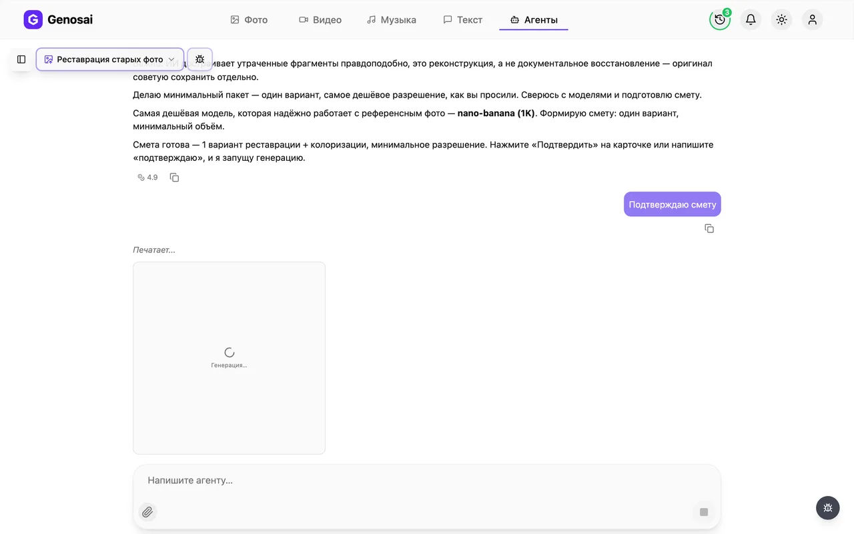Select the Агенты tab

point(534,20)
